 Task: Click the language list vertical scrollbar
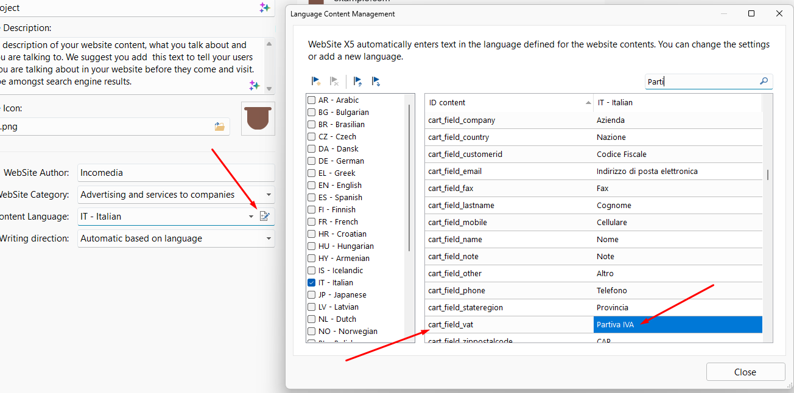click(x=410, y=183)
